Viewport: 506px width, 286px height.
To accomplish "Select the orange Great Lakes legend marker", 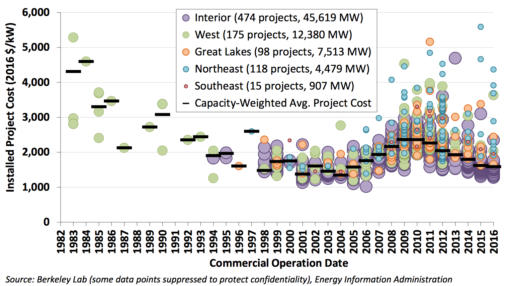I will [x=186, y=52].
